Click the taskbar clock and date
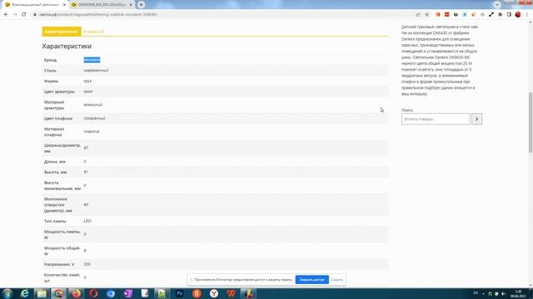The height and width of the screenshot is (299, 533). coord(518,293)
